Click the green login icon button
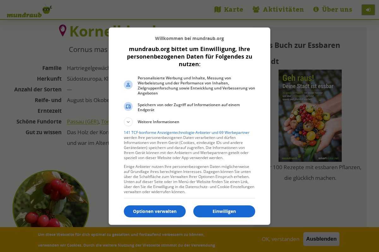This screenshot has height=252, width=379. 368,10
